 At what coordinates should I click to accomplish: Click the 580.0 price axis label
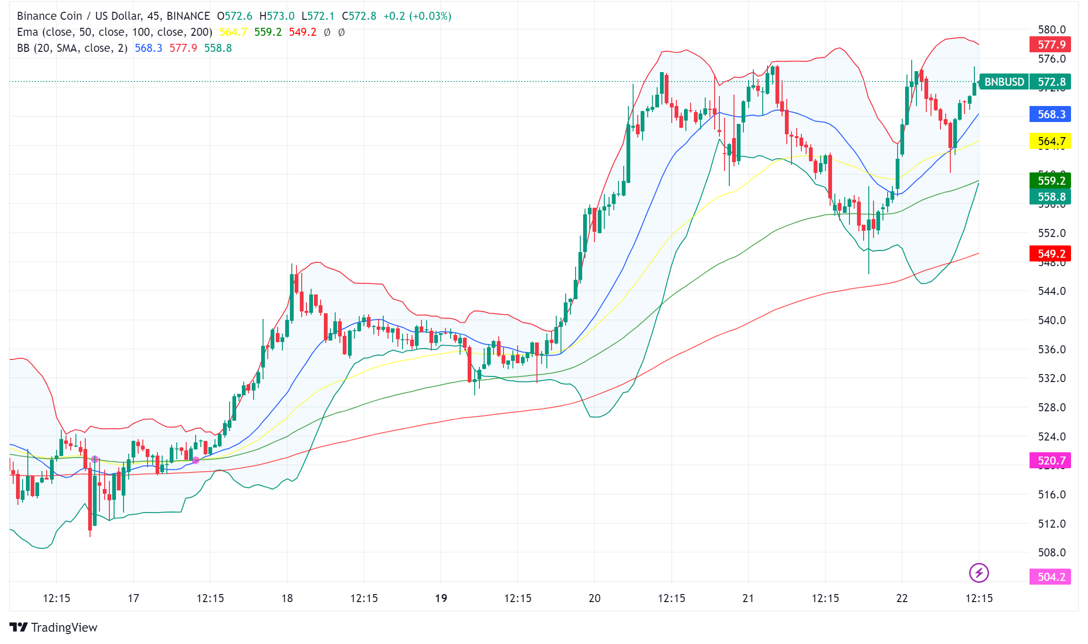coord(1052,30)
